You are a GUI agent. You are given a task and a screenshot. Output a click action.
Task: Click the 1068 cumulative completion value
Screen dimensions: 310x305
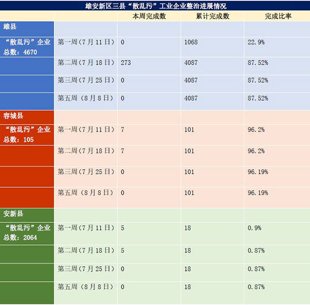pyautogui.click(x=191, y=42)
